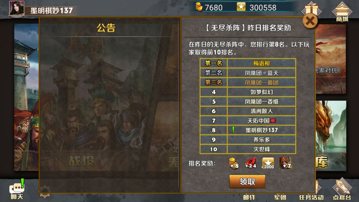Open the settings gear icon

pos(45,191)
